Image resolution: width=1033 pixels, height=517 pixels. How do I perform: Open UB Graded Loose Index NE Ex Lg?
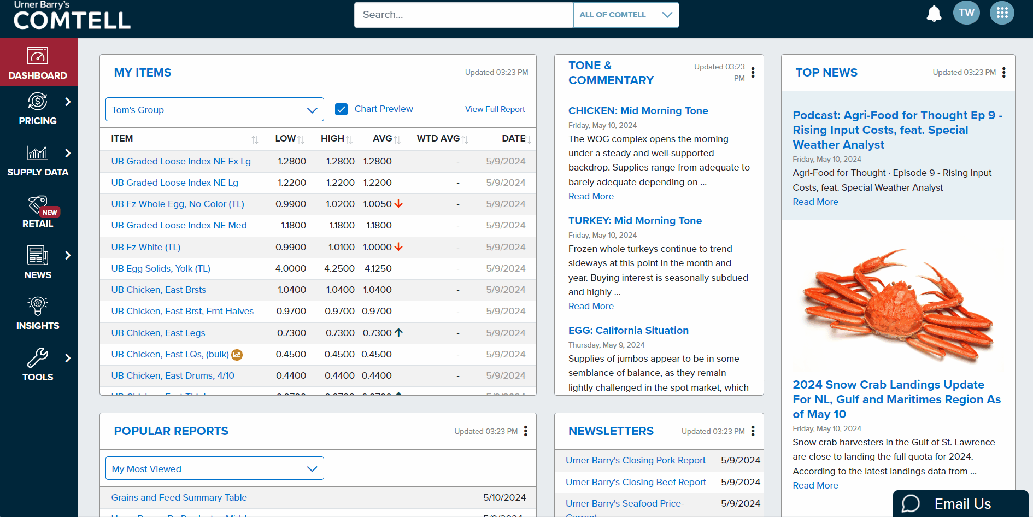pos(181,161)
